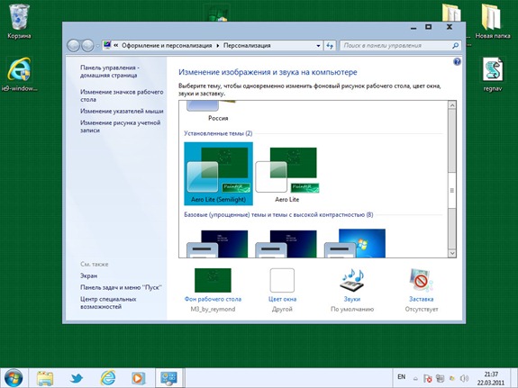The height and width of the screenshot is (388, 518).
Task: Select the Aero Lite (Semilight) theme
Action: (x=218, y=174)
